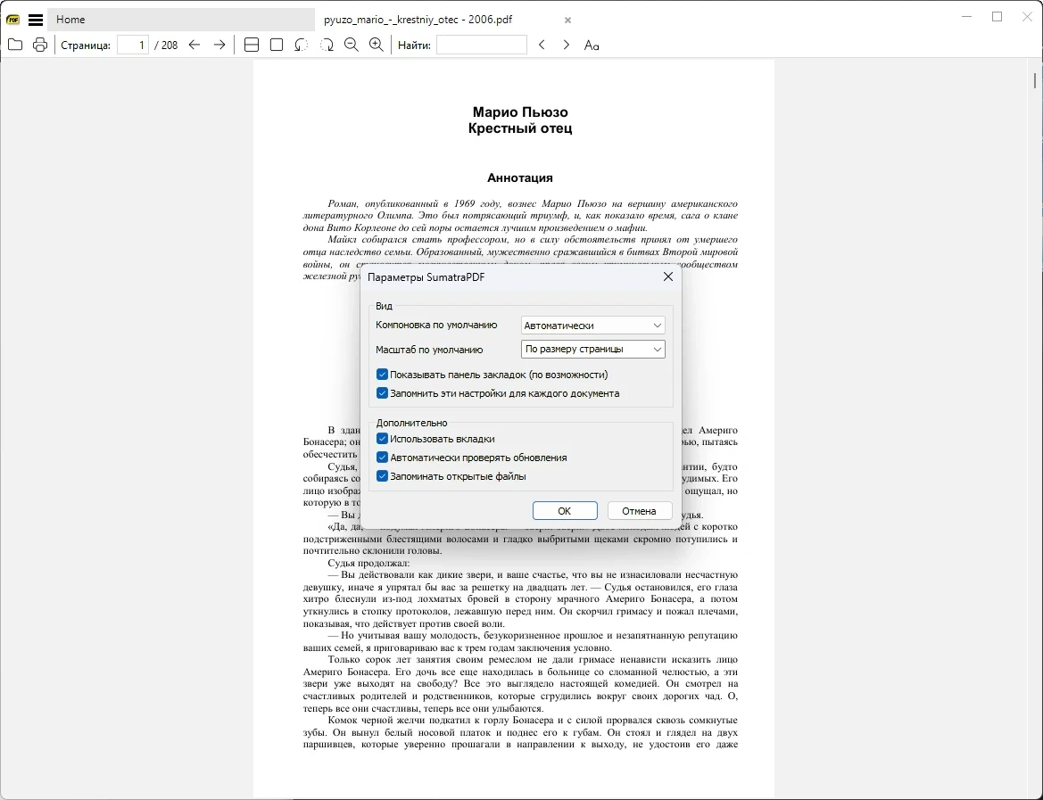1043x800 pixels.
Task: Rotate page left icon
Action: coord(302,45)
